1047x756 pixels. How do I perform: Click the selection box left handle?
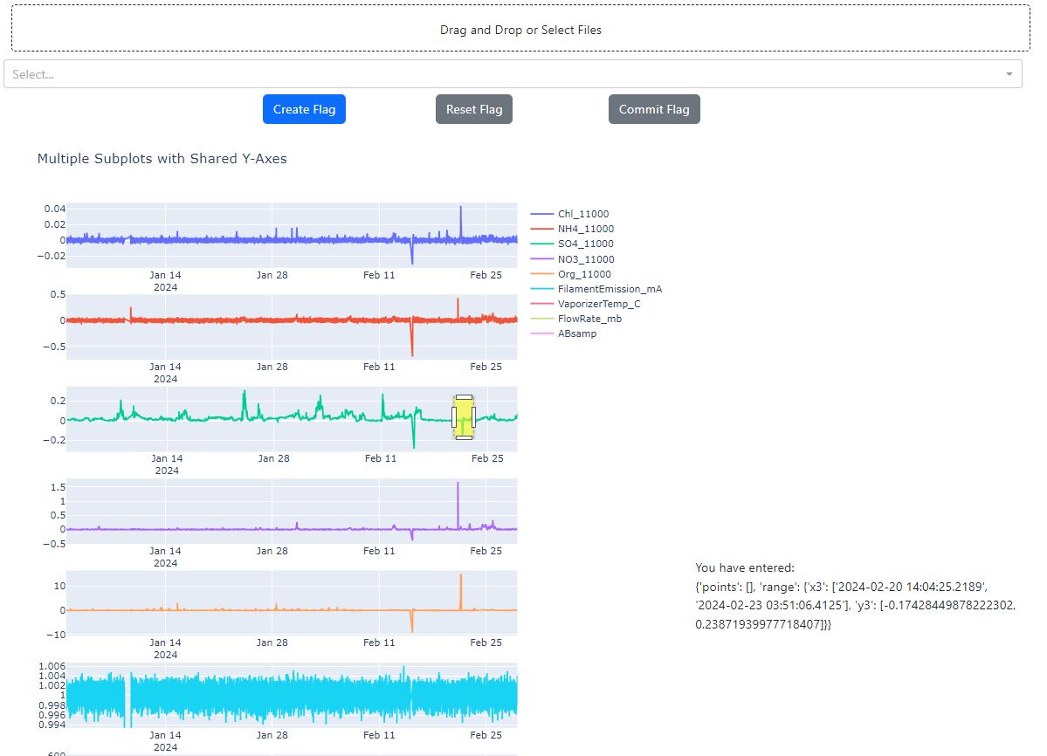pyautogui.click(x=453, y=417)
